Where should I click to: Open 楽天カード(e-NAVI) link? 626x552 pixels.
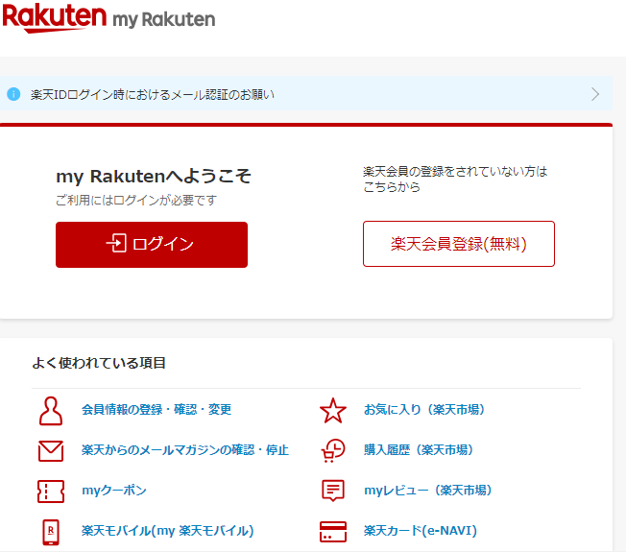(x=421, y=531)
